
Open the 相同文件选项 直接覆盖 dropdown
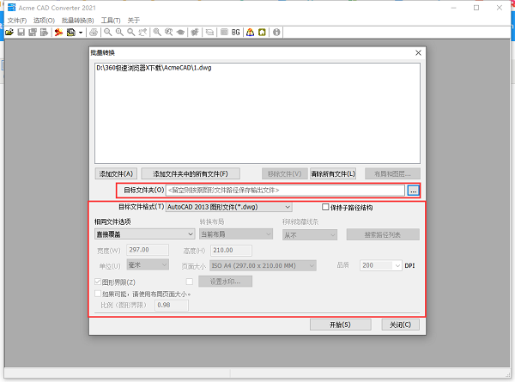tap(144, 234)
